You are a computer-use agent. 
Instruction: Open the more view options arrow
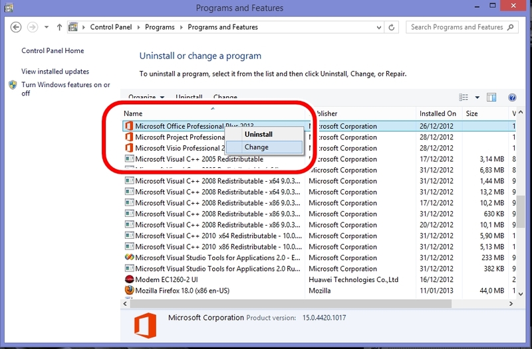[x=477, y=98]
